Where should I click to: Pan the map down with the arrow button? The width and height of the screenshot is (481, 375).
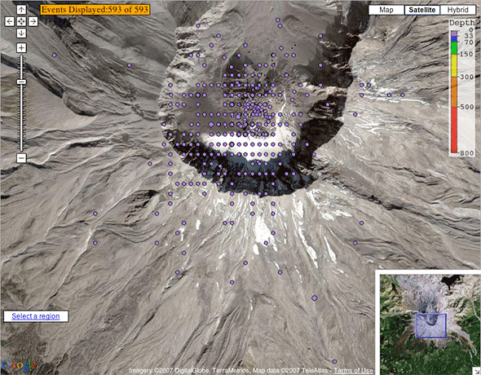[21, 33]
